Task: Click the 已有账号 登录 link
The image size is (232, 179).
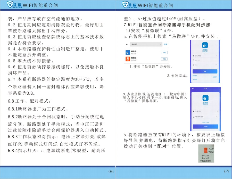Action: tap(205, 122)
